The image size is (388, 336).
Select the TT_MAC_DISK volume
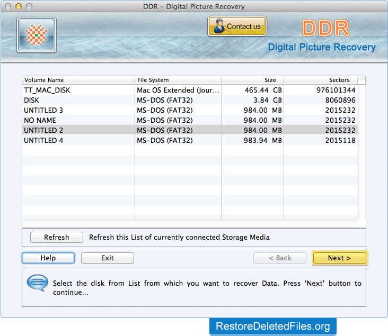pos(190,90)
